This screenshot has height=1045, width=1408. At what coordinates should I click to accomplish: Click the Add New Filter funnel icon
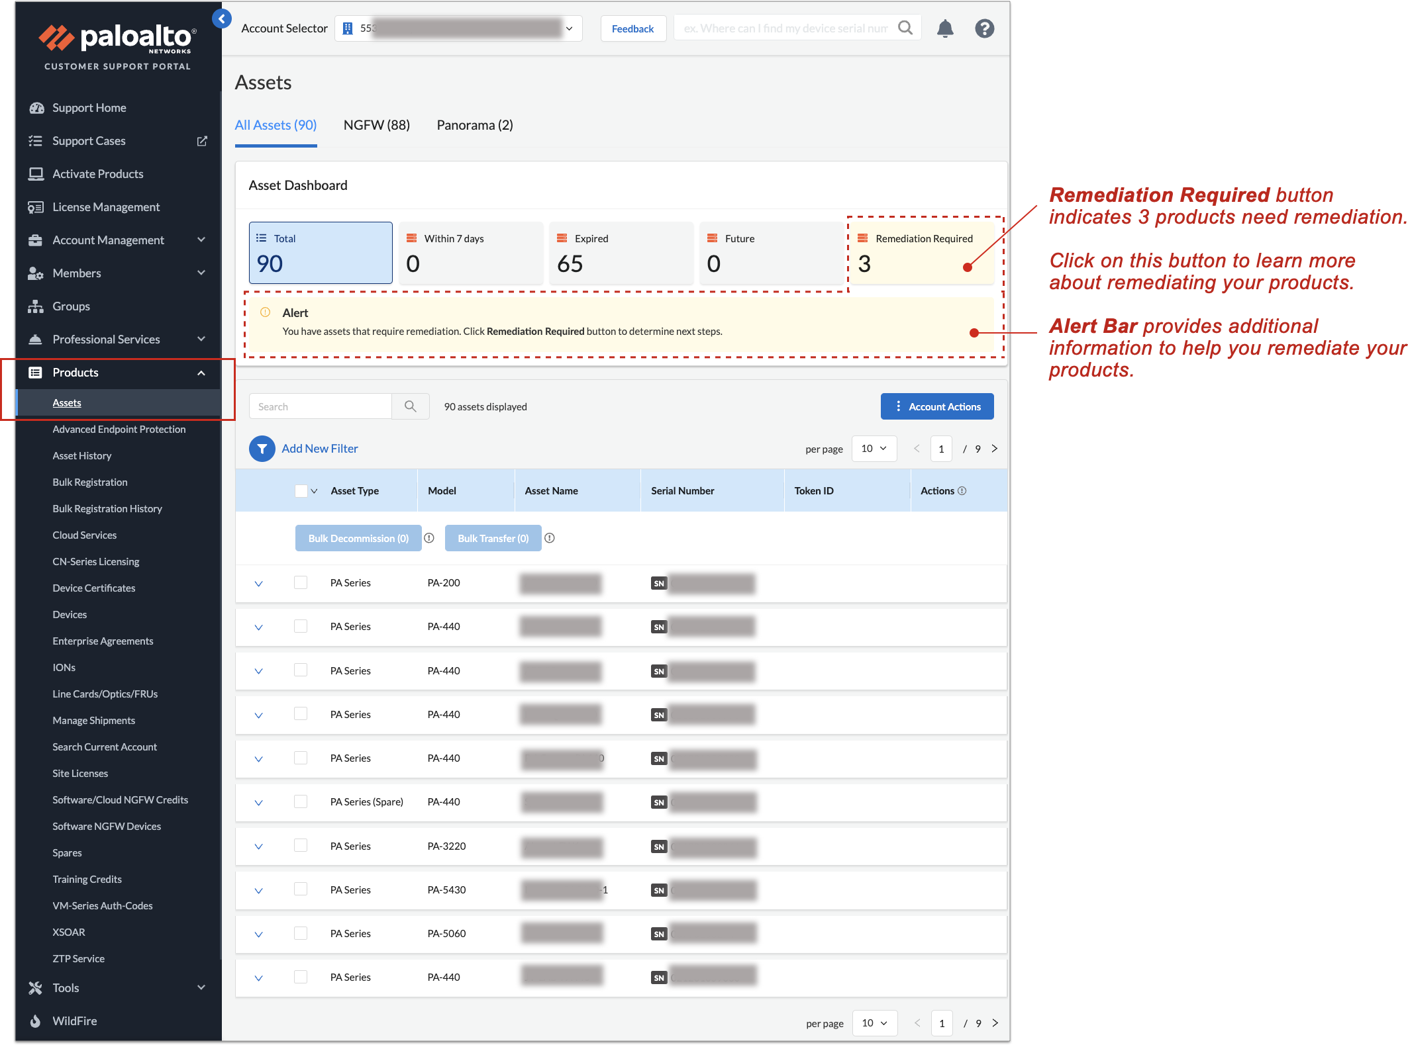(262, 449)
